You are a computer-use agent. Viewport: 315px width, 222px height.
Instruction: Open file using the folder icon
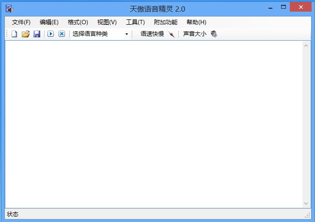26,34
